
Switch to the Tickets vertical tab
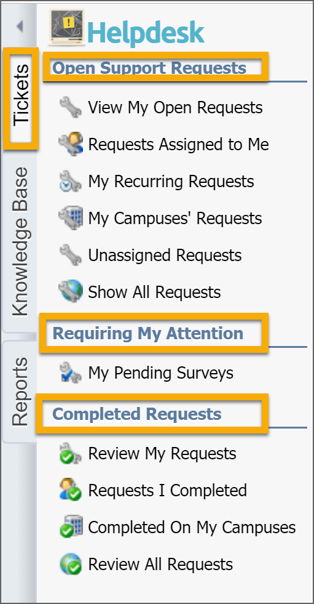21,95
